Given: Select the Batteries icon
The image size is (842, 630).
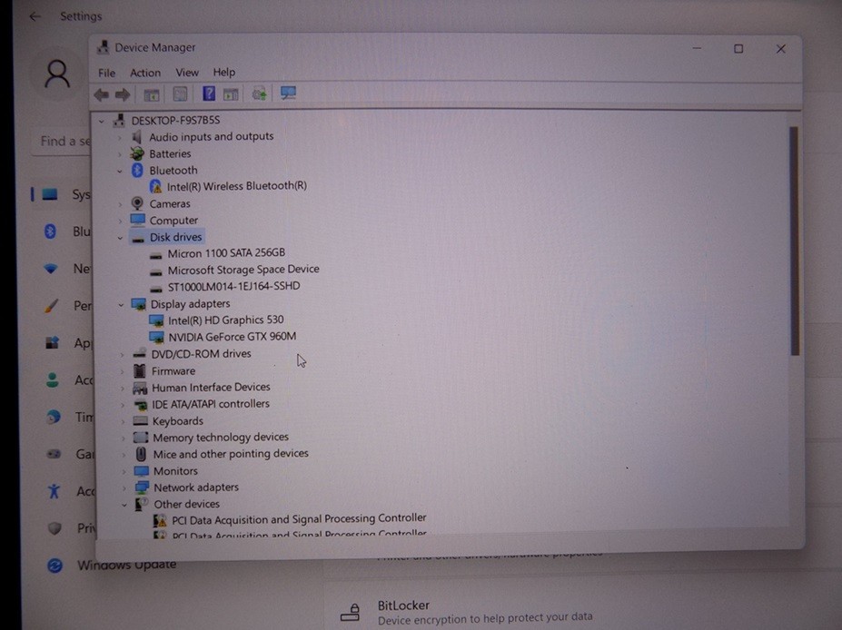Looking at the screenshot, I should [137, 154].
